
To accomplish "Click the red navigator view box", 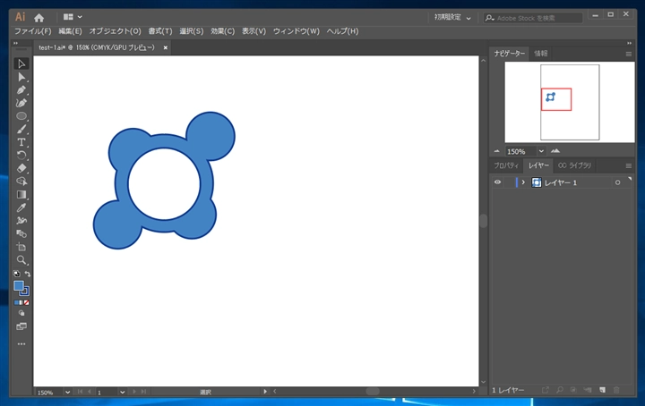I will click(x=556, y=99).
